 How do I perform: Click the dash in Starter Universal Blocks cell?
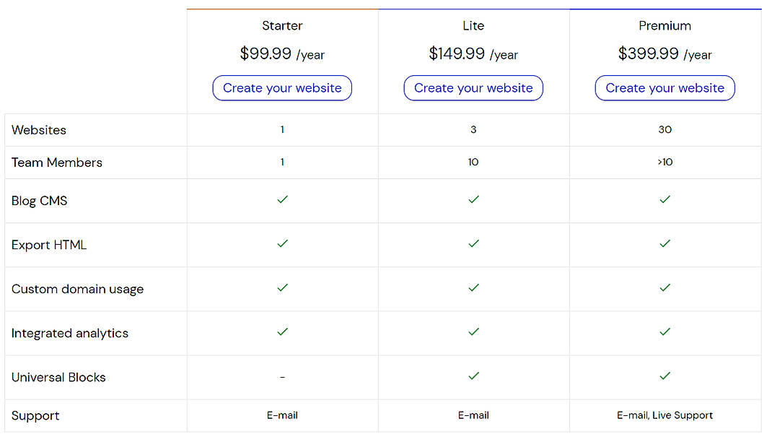click(x=282, y=376)
